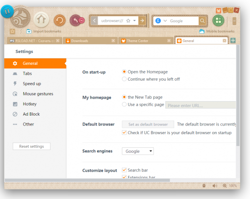Click the vertical scrollbar thumb

pyautogui.click(x=238, y=95)
